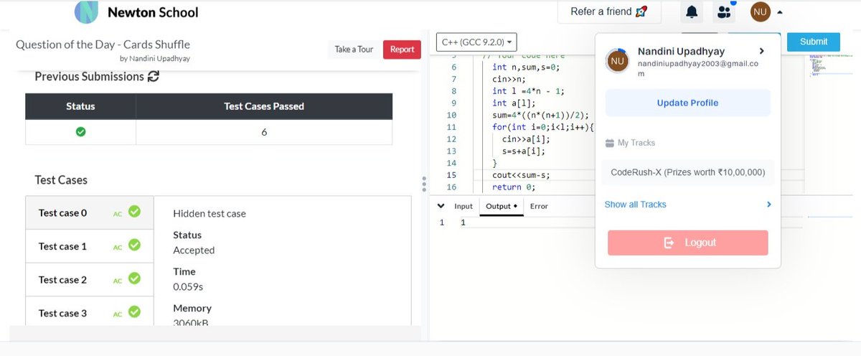Click the Show all Tracks chevron arrow
This screenshot has width=861, height=356.
coord(768,205)
